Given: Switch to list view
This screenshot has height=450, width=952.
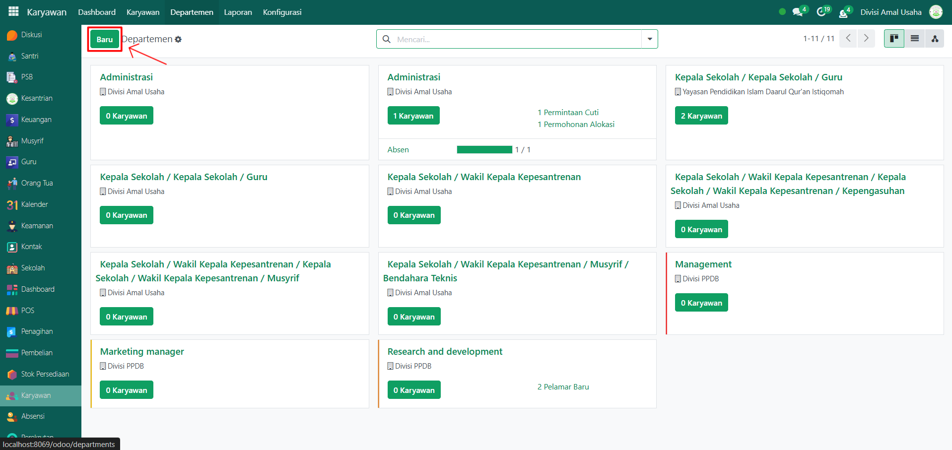Looking at the screenshot, I should click(915, 39).
